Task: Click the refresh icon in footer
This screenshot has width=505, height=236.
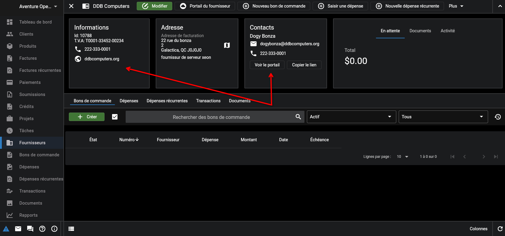Action: point(500,229)
